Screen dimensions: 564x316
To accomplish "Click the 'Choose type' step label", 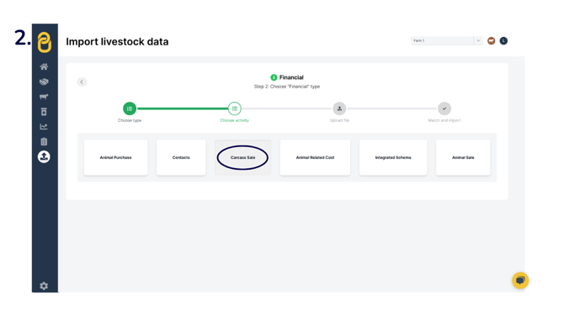I will click(x=130, y=120).
